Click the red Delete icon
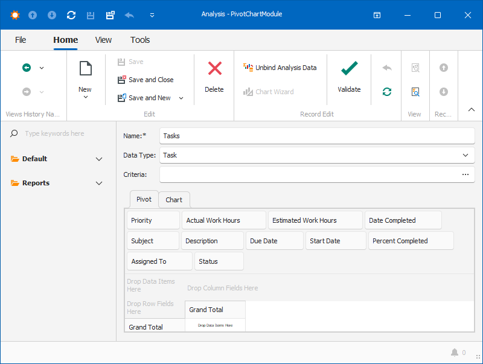Viewport: 483px width, 364px height. pos(214,68)
